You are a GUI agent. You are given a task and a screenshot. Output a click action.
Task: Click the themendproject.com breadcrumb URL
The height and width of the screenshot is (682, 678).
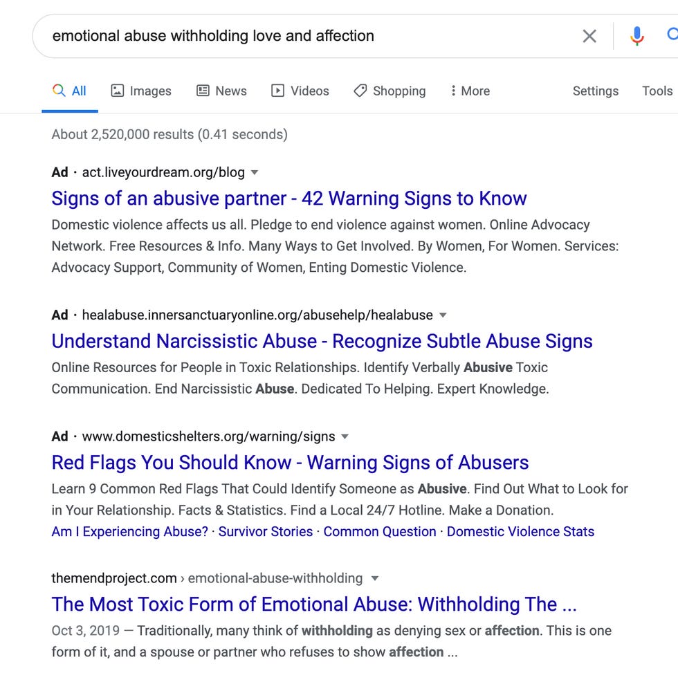pos(207,578)
